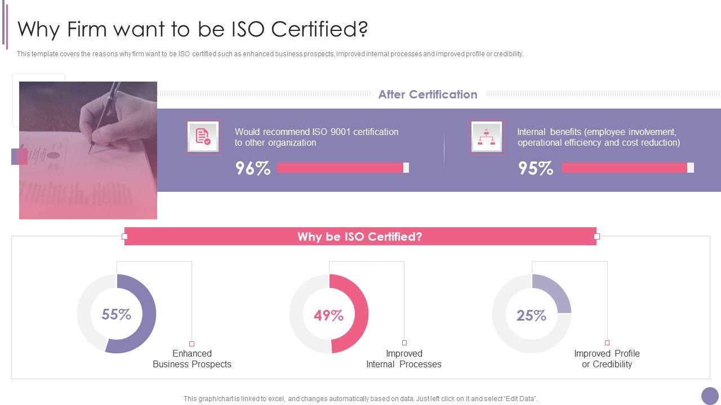Click the certification document icon
The width and height of the screenshot is (721, 405).
203,136
